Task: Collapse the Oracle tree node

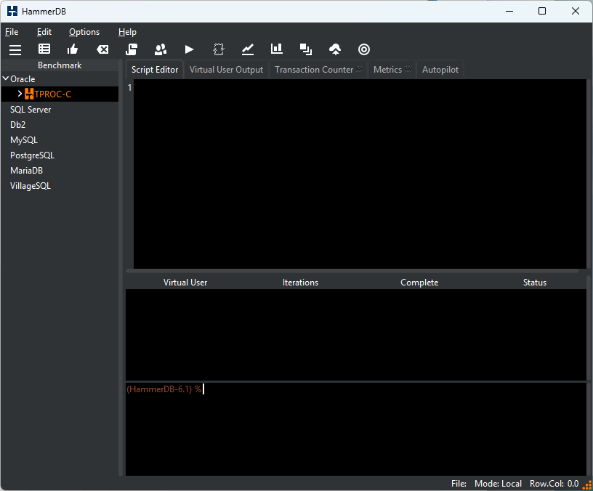Action: (x=6, y=78)
